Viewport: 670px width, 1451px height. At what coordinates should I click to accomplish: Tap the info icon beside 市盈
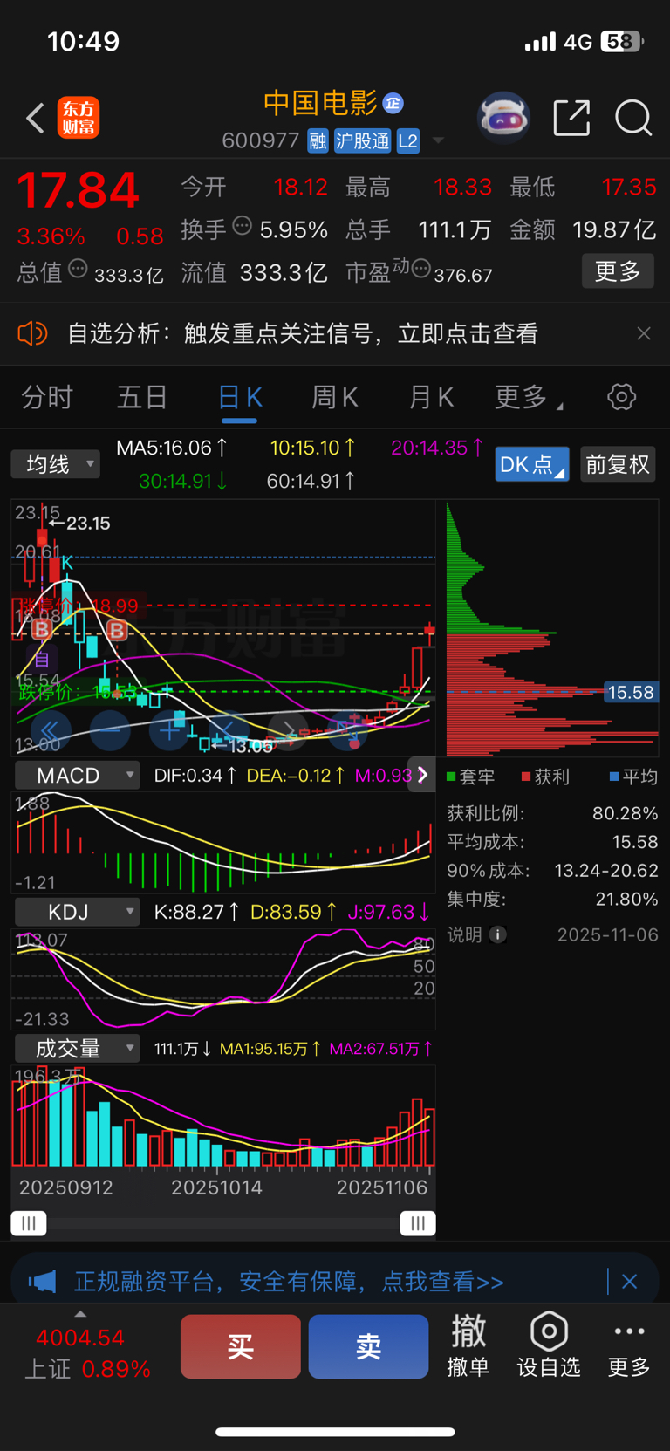(x=420, y=268)
